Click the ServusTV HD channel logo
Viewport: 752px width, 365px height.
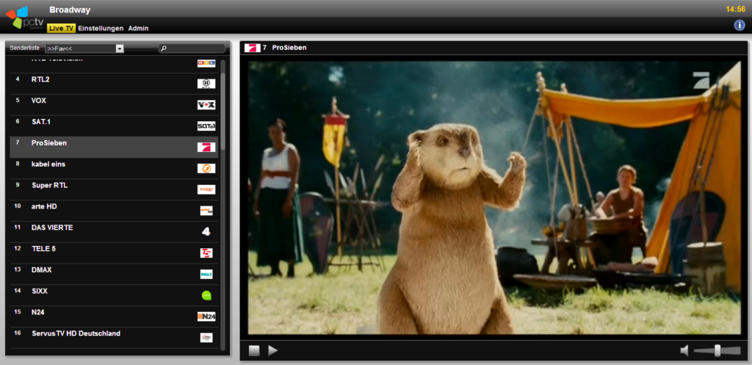[206, 338]
